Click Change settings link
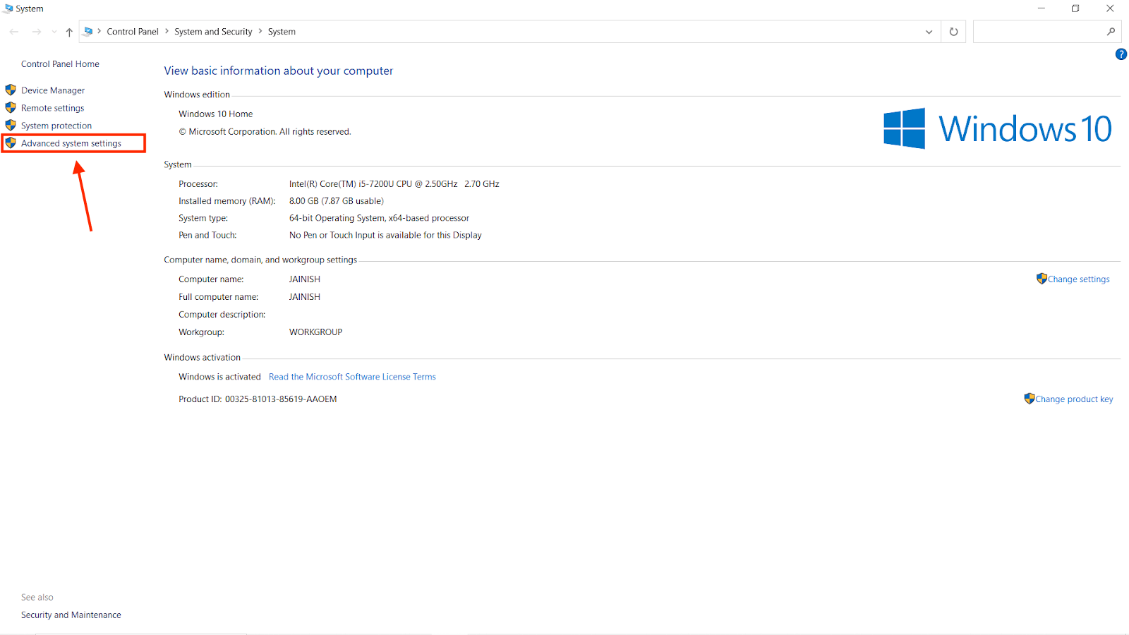Viewport: 1129px width, 635px height. (1078, 279)
